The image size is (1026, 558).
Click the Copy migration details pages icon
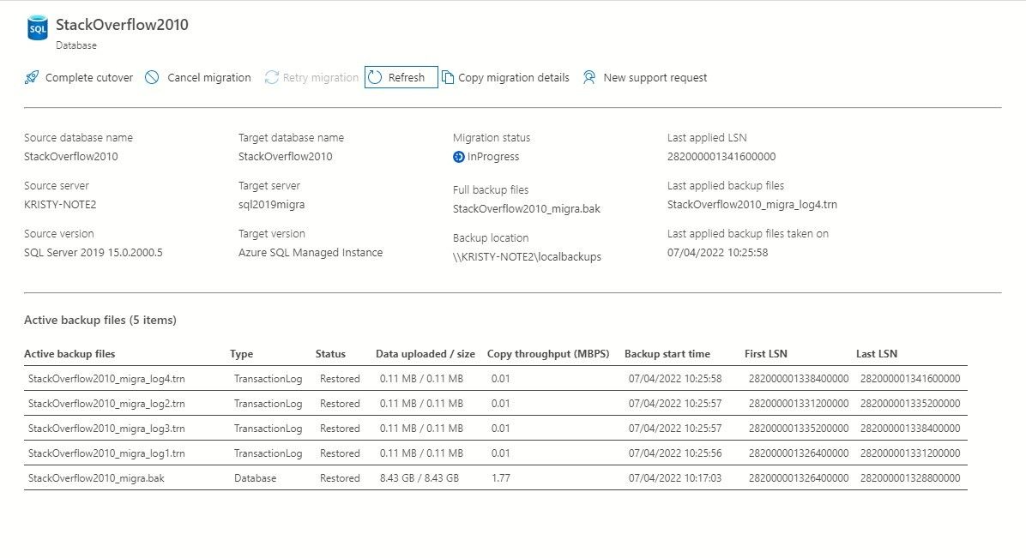point(448,77)
